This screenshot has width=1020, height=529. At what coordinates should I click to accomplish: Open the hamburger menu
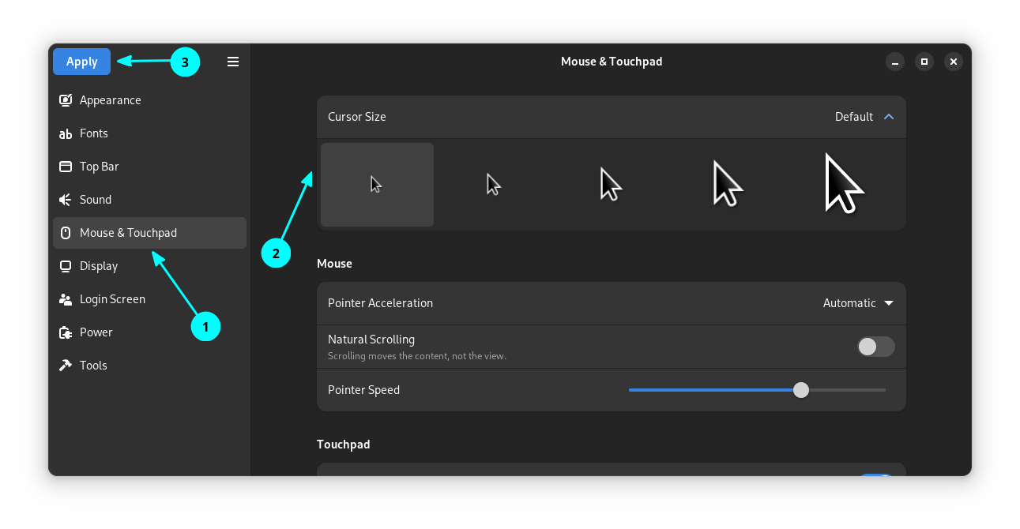pos(232,61)
